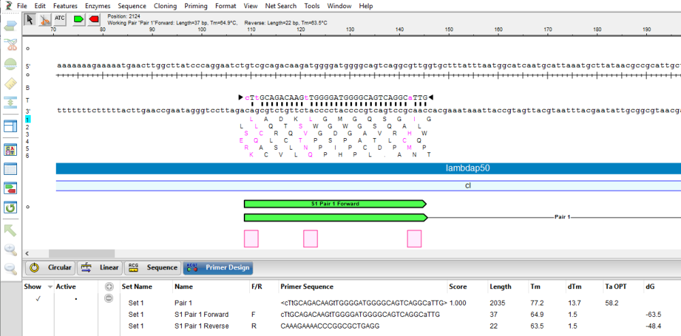
Task: Open the Features menu
Action: pyautogui.click(x=65, y=6)
